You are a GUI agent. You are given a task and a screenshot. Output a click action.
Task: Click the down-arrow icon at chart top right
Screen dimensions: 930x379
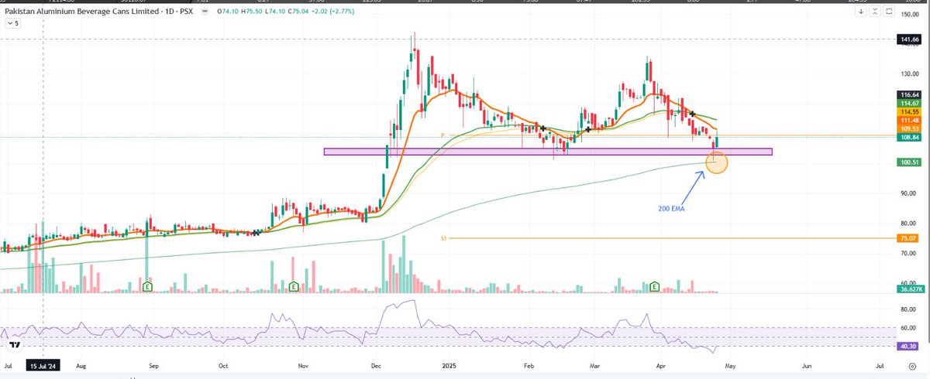(x=861, y=11)
